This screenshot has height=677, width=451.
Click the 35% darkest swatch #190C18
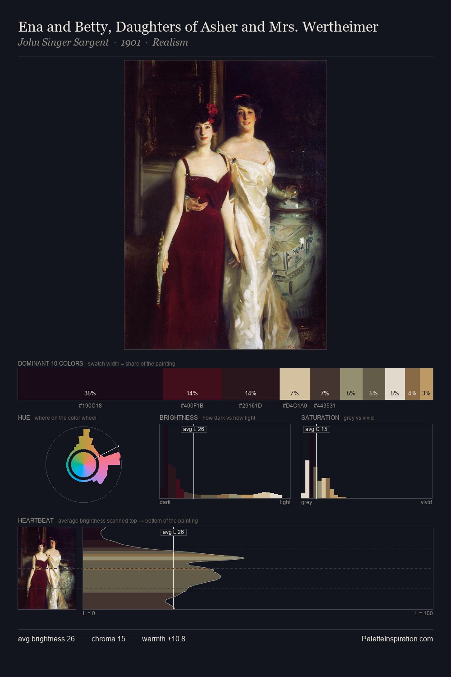[90, 384]
